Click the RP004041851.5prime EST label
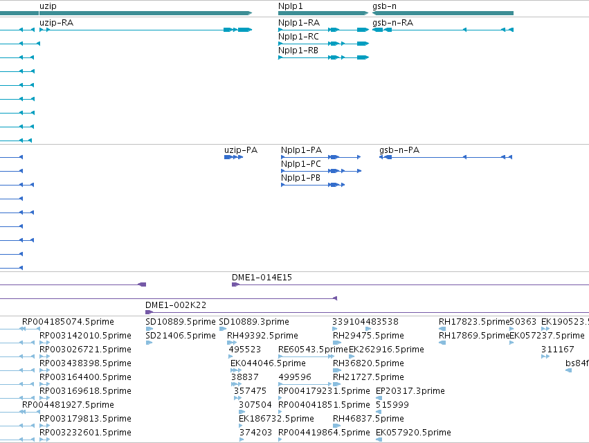The width and height of the screenshot is (589, 443). tap(324, 405)
